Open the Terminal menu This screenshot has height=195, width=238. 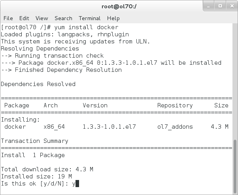coord(89,18)
